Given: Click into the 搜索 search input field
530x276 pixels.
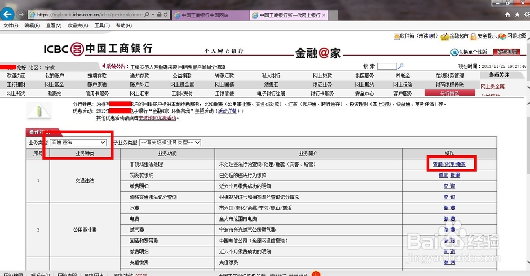Looking at the screenshot, I should pyautogui.click(x=387, y=67).
